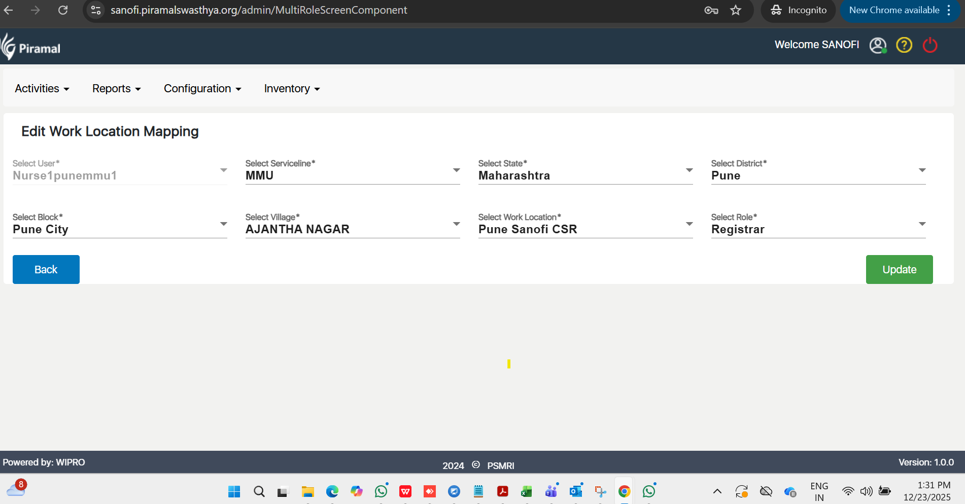Open the password key icon
Screen dimensions: 965x504
[711, 10]
